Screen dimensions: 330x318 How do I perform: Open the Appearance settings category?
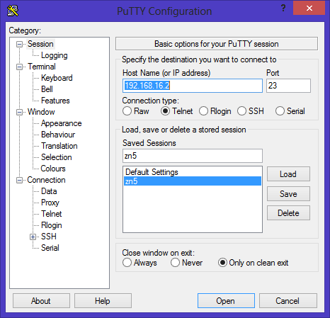(61, 123)
